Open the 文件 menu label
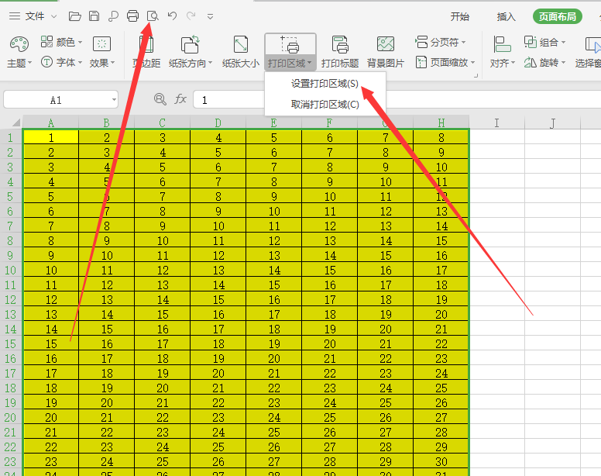Screen dimensions: 601x476 click(x=35, y=16)
